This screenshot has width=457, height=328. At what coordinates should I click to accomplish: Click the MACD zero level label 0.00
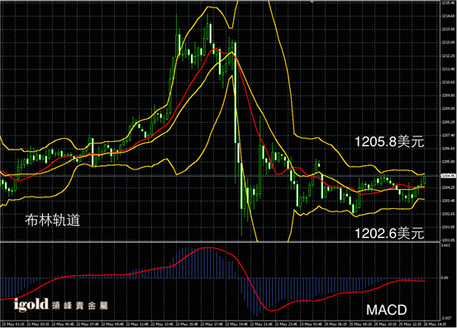click(x=445, y=278)
